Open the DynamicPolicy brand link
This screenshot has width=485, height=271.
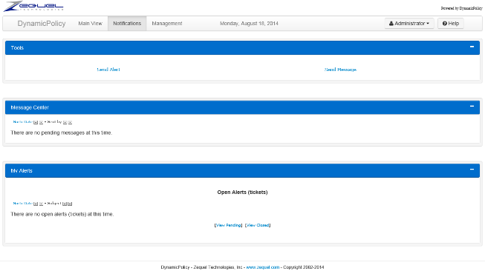pyautogui.click(x=42, y=24)
